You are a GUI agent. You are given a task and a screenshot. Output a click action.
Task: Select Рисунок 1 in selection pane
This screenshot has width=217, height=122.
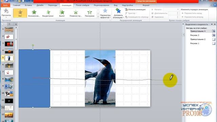[x=195, y=43]
